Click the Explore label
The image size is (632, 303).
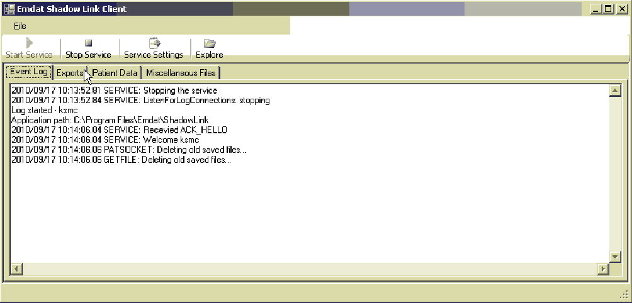209,55
